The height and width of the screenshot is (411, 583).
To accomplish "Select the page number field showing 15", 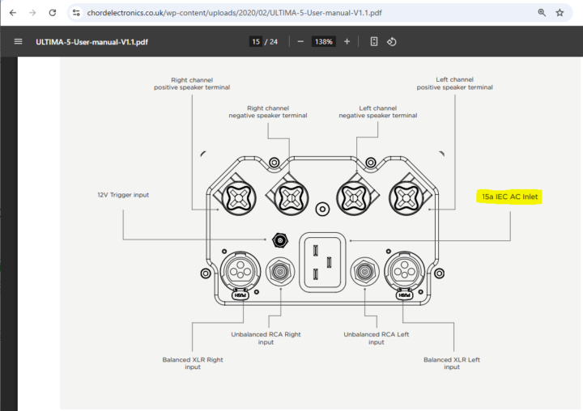I will pyautogui.click(x=256, y=42).
